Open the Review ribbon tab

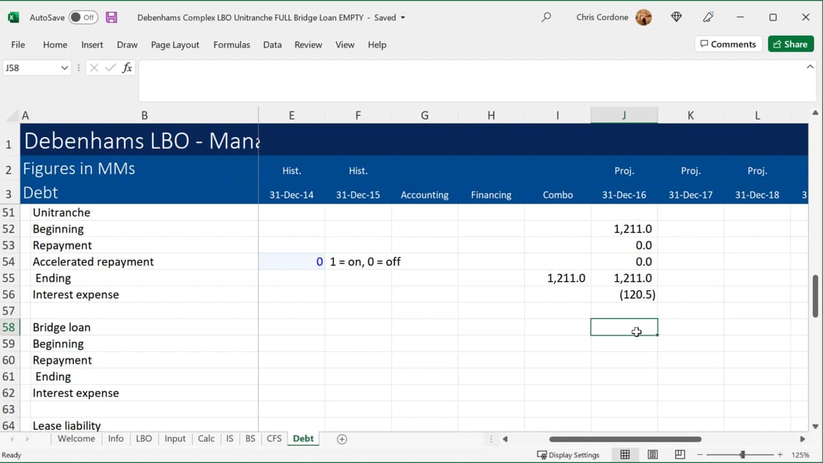[308, 45]
